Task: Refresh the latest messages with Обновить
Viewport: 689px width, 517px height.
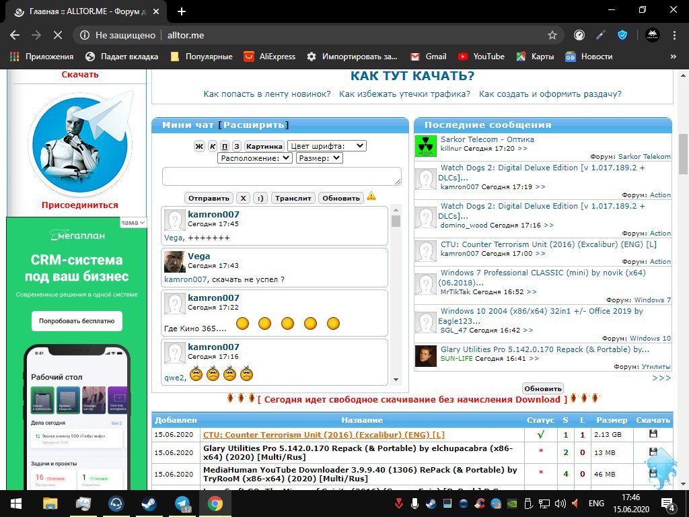Action: [543, 388]
